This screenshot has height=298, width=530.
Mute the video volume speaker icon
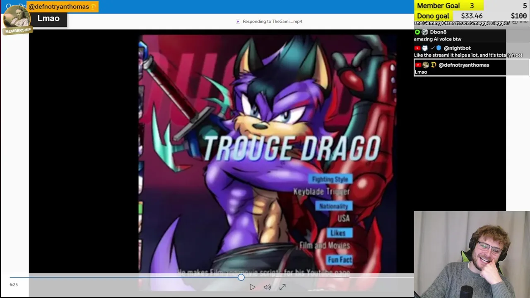[x=267, y=287]
